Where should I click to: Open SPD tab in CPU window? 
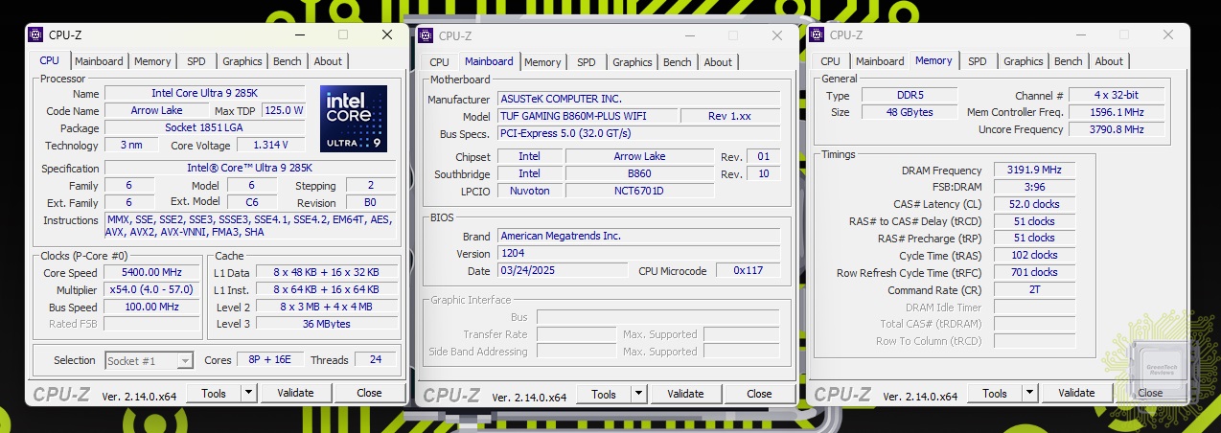point(196,61)
